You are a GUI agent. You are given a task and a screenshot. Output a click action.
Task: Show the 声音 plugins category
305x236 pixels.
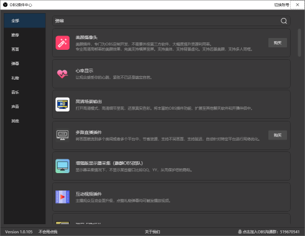click(25, 106)
